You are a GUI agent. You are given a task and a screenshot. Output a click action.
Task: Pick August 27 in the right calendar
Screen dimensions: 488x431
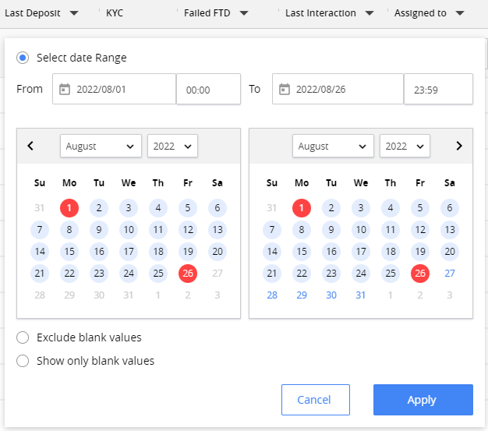pyautogui.click(x=450, y=274)
